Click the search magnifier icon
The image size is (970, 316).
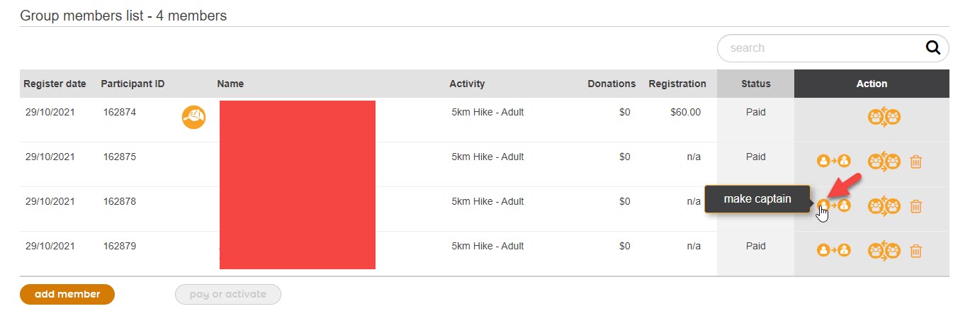[934, 47]
